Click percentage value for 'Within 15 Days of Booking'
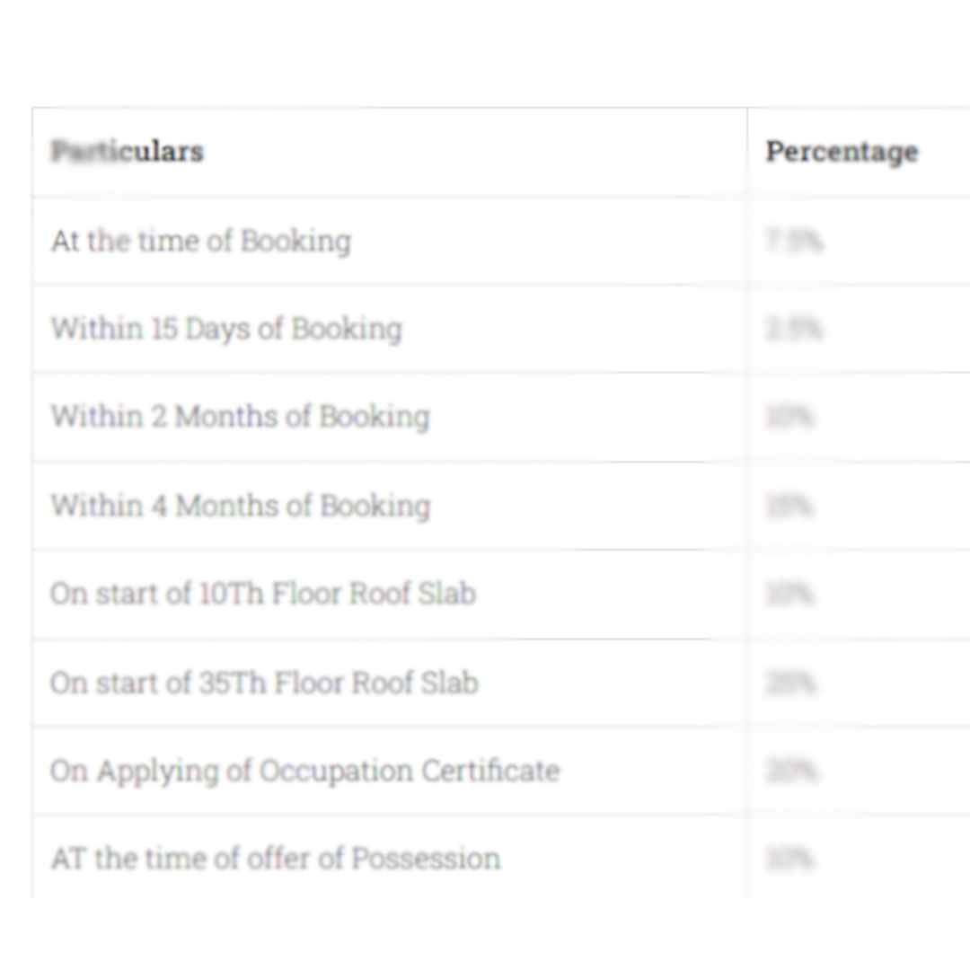The width and height of the screenshot is (970, 970). pos(794,329)
